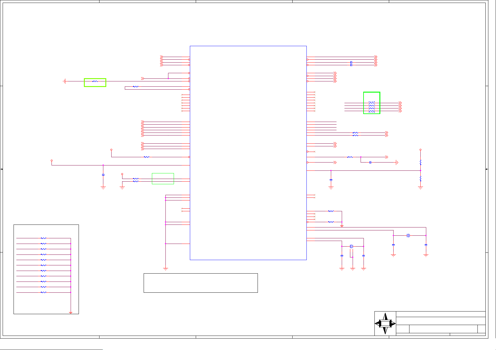Screen dimensions: 496x350
Task: Select the load capacitor right of the grounded-pin crystal
Action: pos(364,256)
